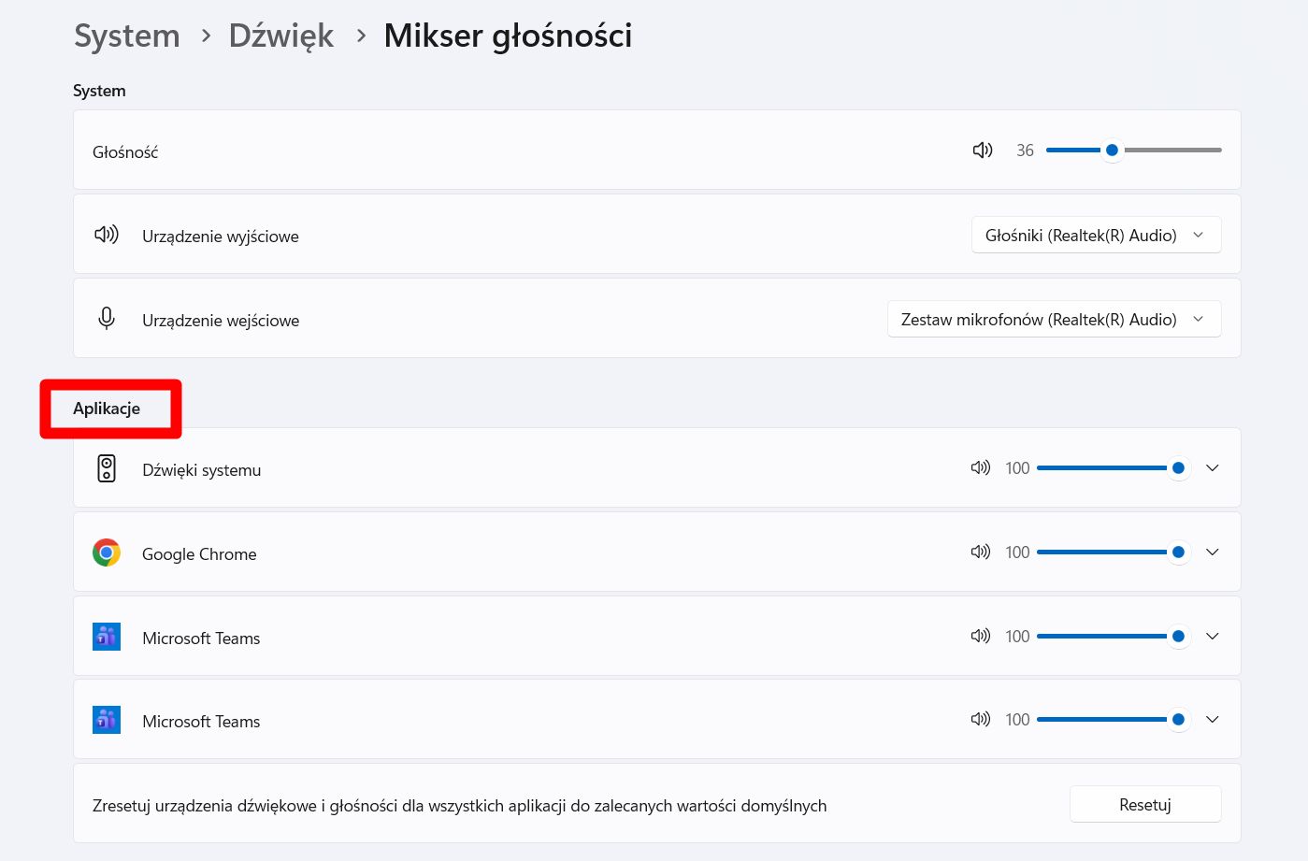Click the Urządzenie wyjściowe label

point(221,237)
